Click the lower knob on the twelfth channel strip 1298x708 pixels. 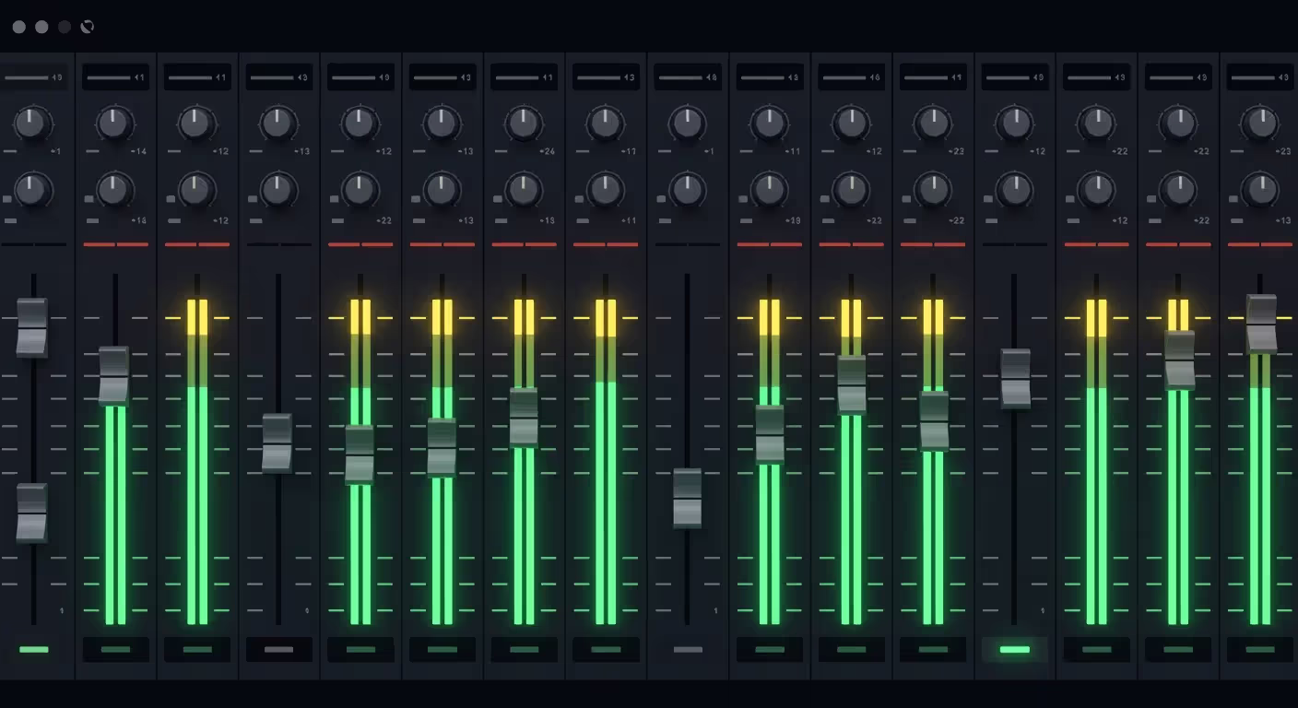(933, 190)
